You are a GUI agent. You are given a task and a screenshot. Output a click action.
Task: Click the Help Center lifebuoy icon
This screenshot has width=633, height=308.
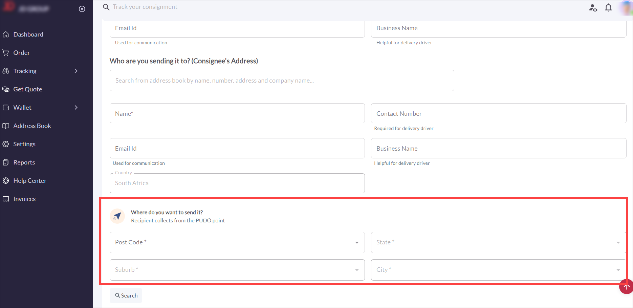(x=6, y=181)
